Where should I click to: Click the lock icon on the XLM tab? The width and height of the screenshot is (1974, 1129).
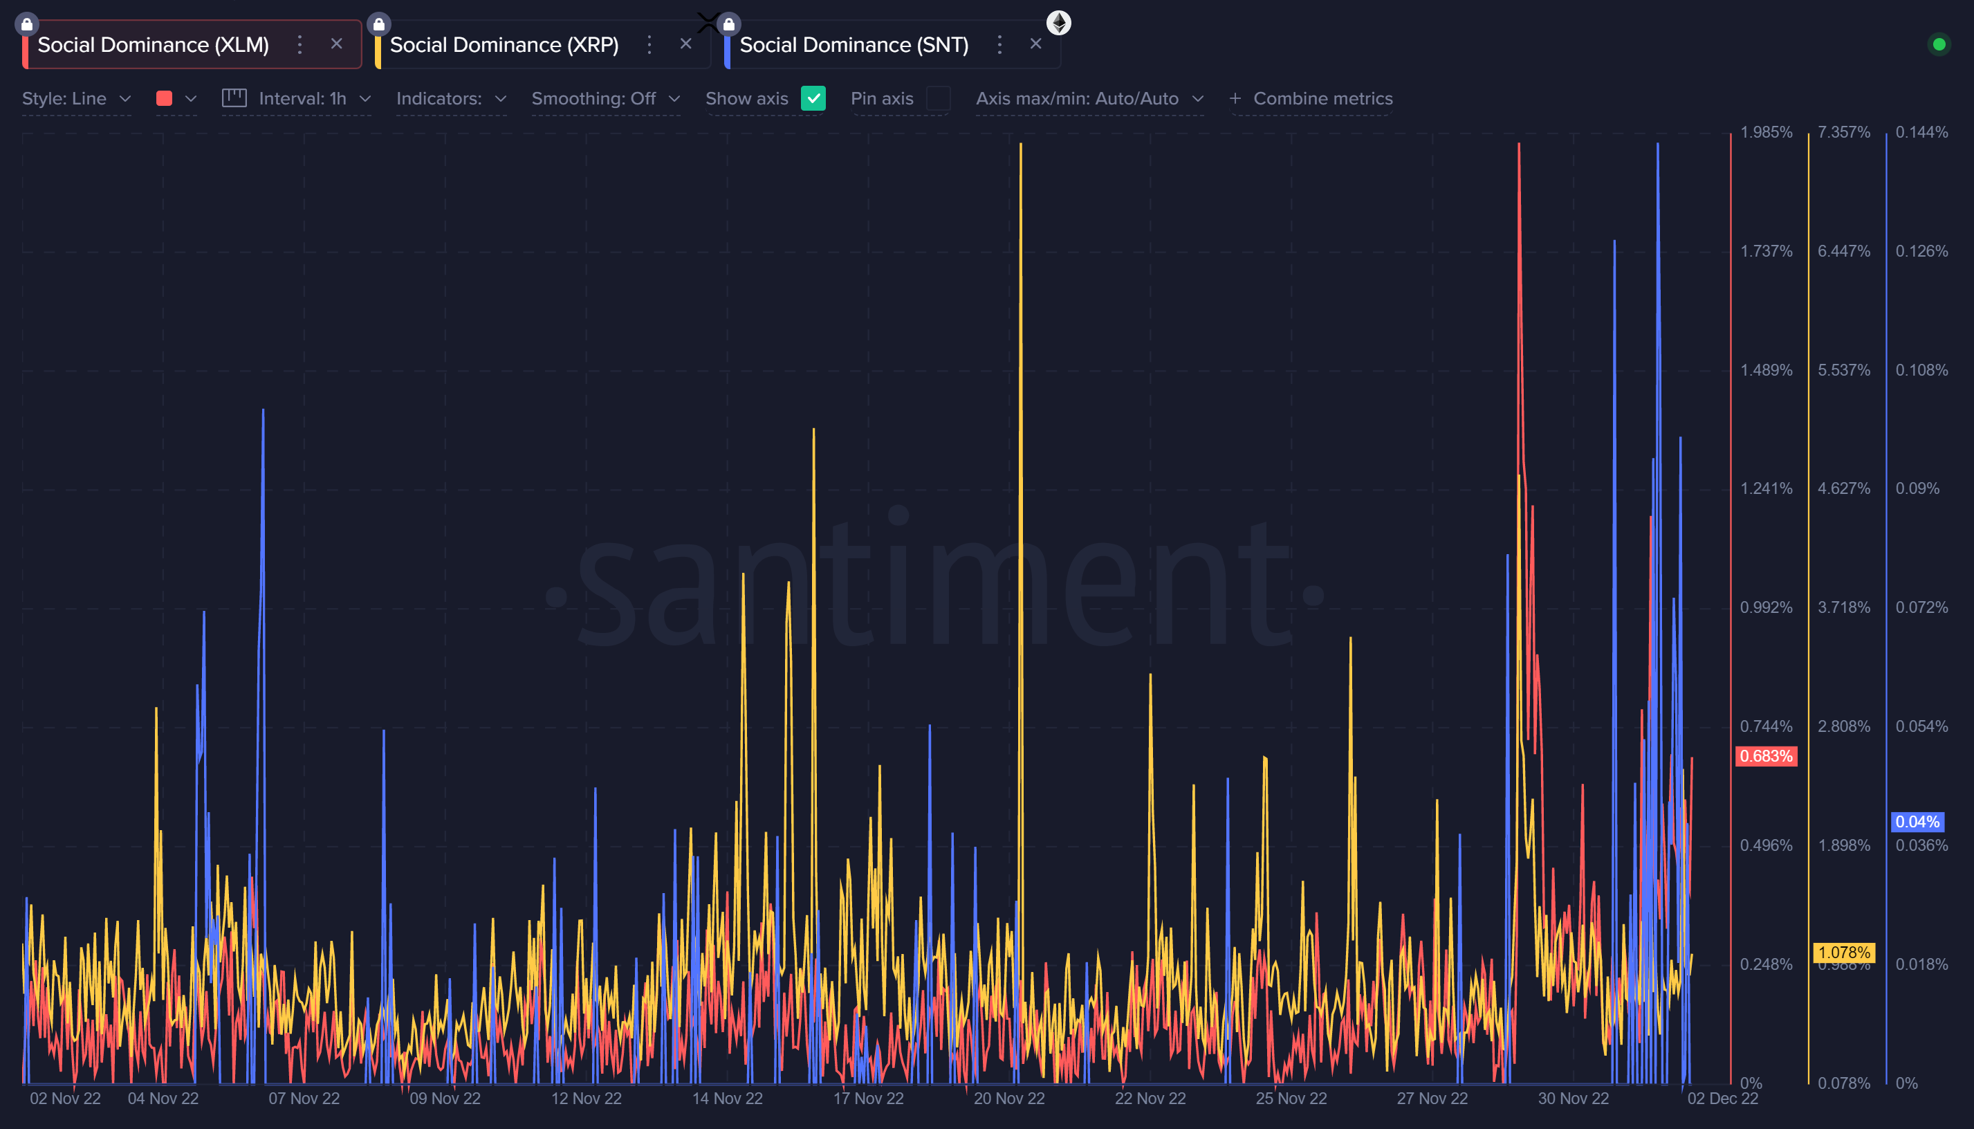[x=27, y=24]
